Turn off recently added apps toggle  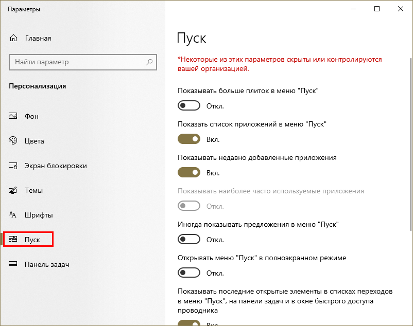188,172
